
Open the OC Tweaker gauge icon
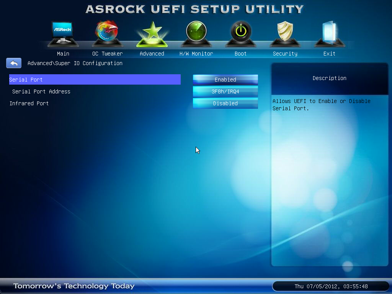pyautogui.click(x=107, y=34)
